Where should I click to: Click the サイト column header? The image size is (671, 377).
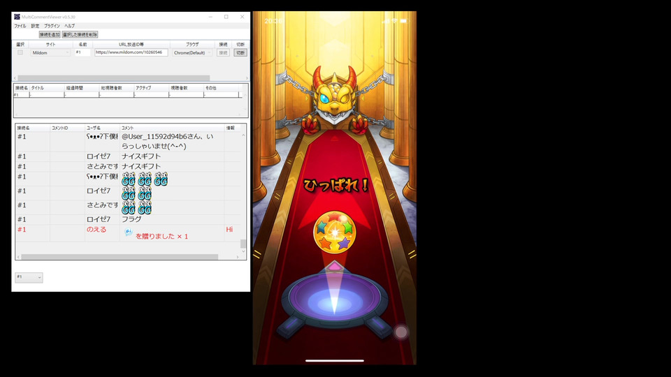tap(50, 45)
